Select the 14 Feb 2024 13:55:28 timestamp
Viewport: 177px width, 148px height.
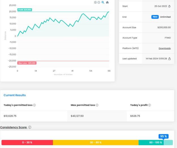tap(156, 59)
